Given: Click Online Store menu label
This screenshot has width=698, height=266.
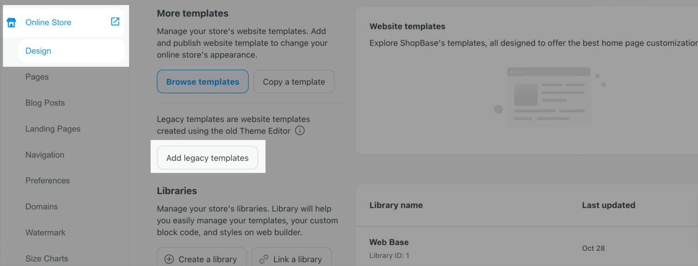Looking at the screenshot, I should [48, 22].
